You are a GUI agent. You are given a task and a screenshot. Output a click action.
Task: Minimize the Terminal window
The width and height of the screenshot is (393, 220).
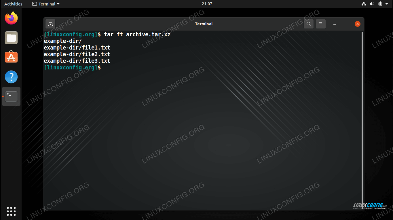click(x=335, y=24)
